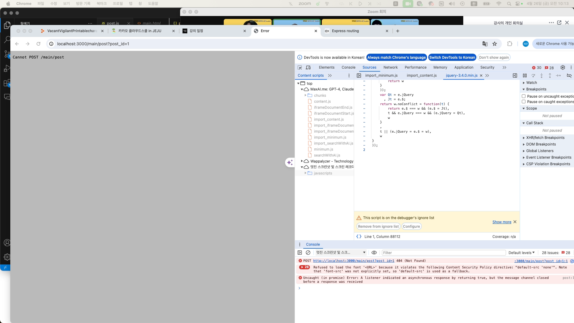Step out of current function
Image resolution: width=574 pixels, height=323 pixels.
(x=550, y=76)
